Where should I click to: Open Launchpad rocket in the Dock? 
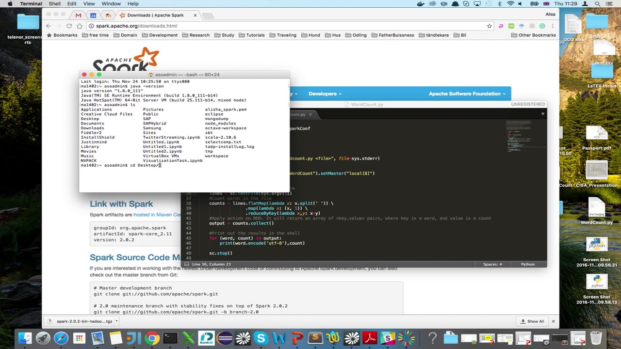(x=43, y=338)
